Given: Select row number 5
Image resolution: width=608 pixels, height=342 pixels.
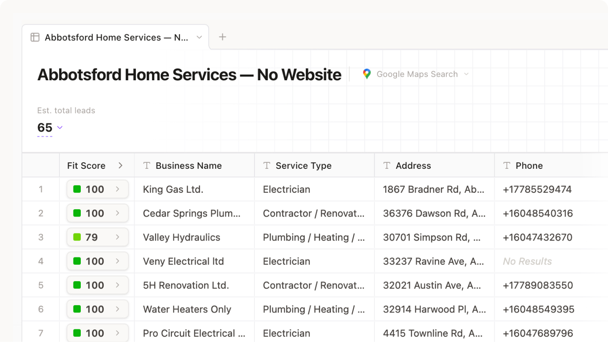Looking at the screenshot, I should [x=41, y=285].
